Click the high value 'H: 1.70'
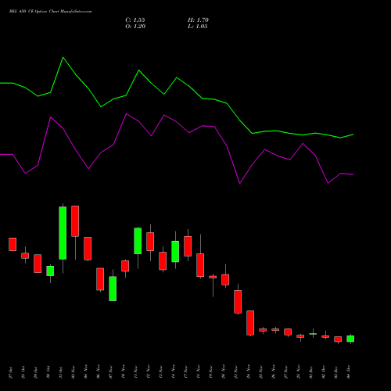Image resolution: width=391 pixels, height=391 pixels. tap(198, 20)
